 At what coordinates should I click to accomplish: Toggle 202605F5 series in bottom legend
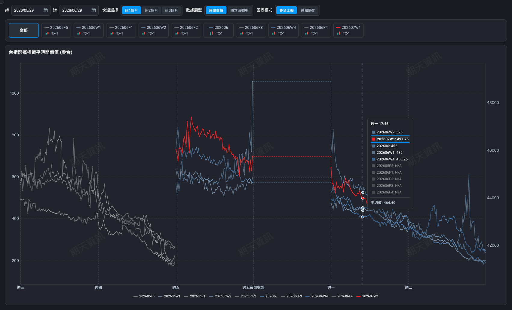pos(144,296)
